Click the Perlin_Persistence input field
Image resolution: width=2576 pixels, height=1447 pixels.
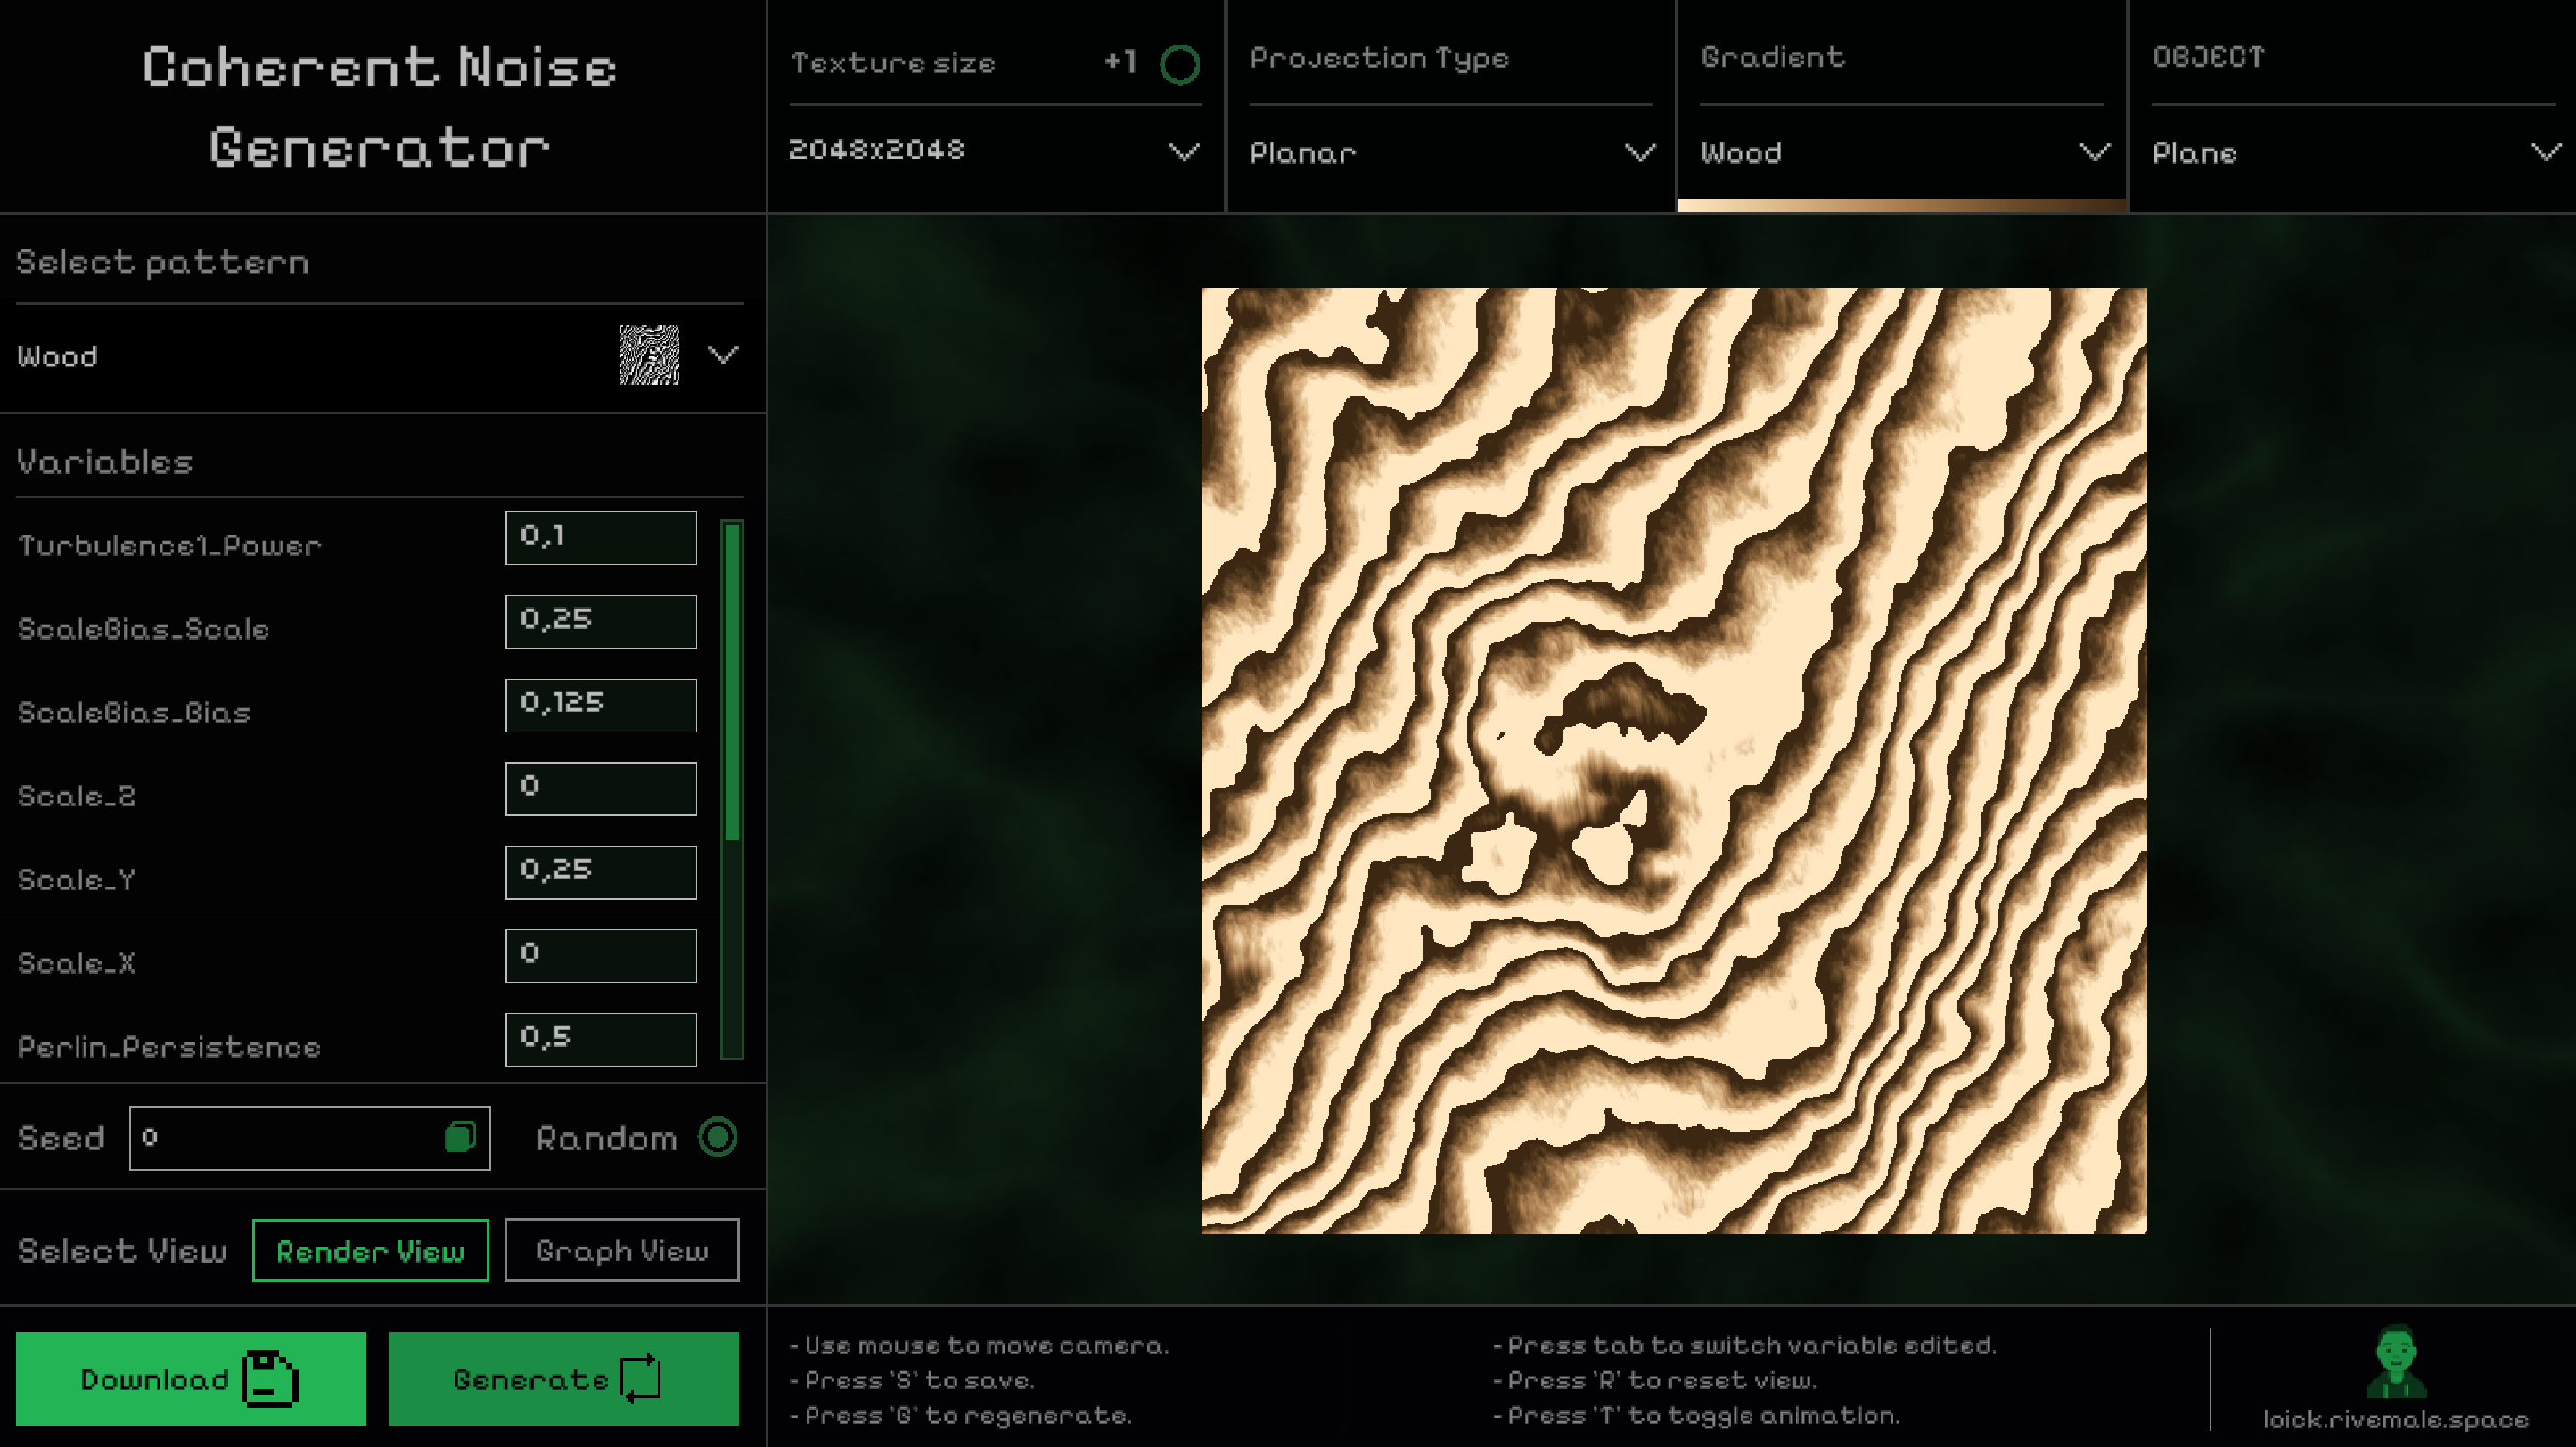tap(601, 1039)
